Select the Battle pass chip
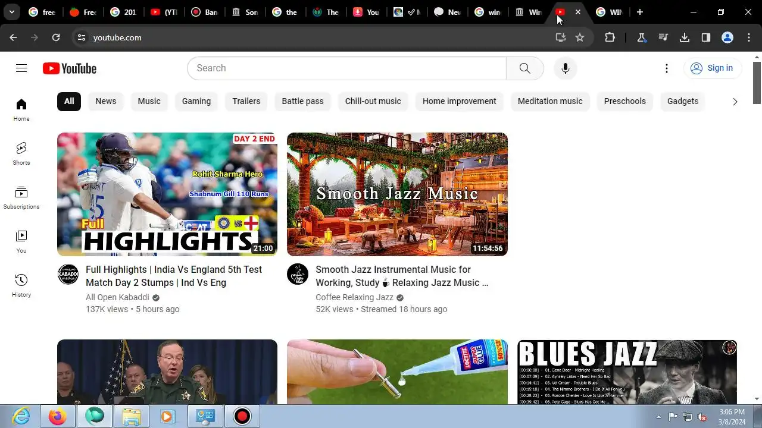Viewport: 762px width, 428px height. (302, 101)
